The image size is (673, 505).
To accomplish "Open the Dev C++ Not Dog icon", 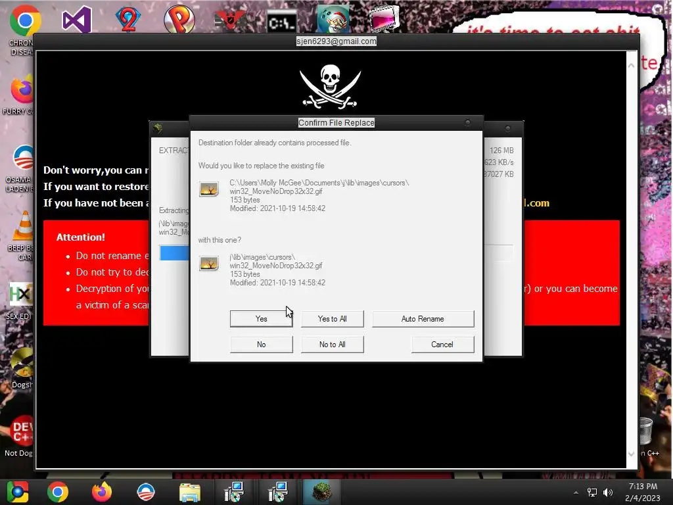I will [22, 430].
